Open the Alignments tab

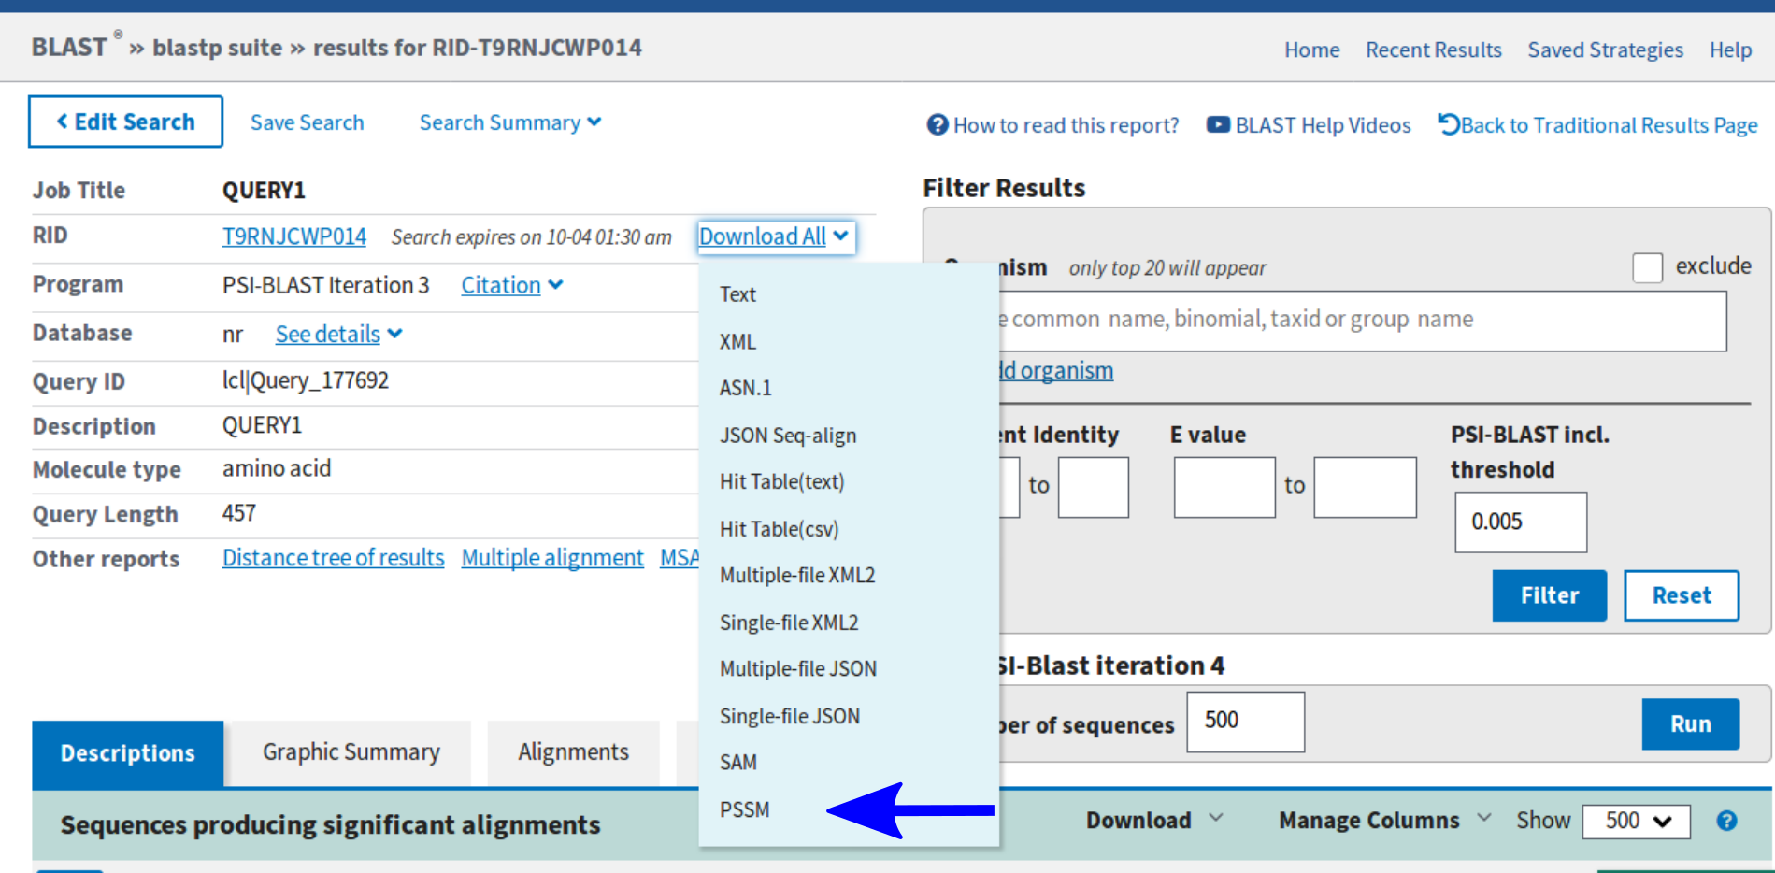(573, 752)
